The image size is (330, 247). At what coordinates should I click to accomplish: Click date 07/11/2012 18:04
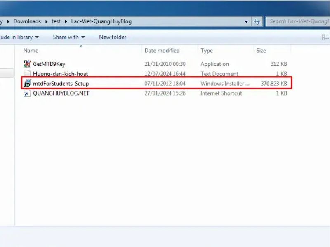[x=165, y=84]
